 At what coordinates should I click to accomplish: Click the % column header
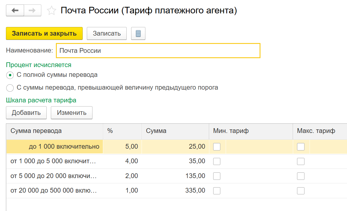click(123, 131)
